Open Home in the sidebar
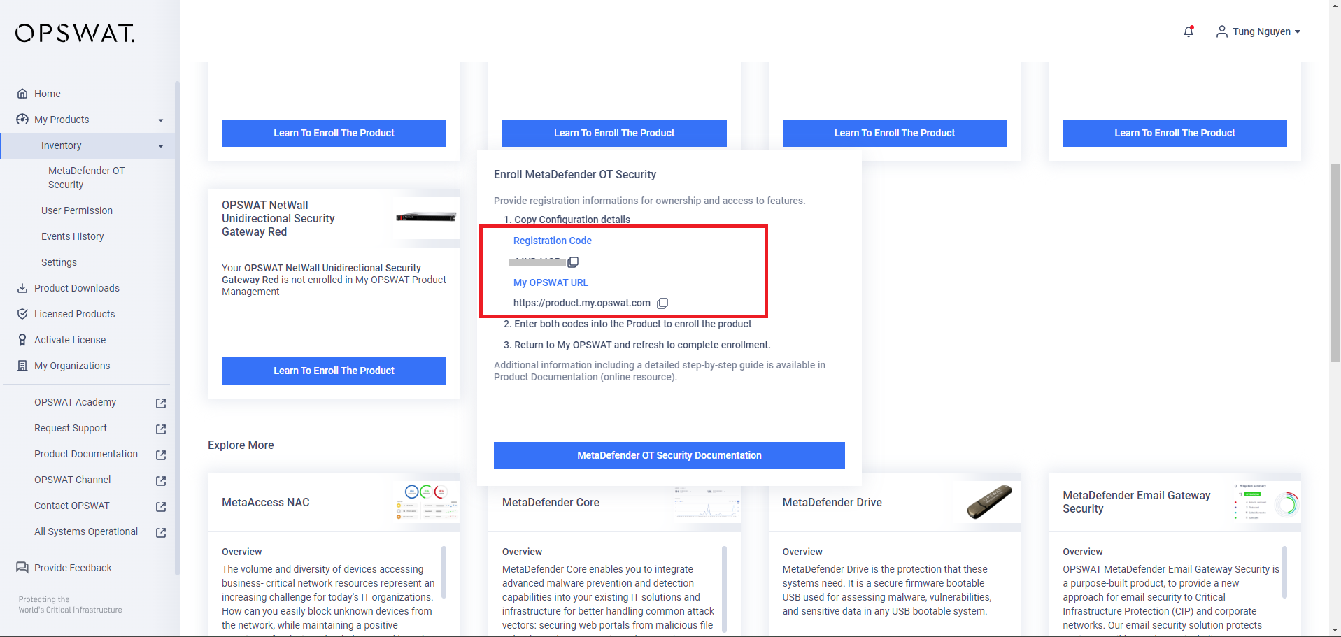 [x=48, y=94]
